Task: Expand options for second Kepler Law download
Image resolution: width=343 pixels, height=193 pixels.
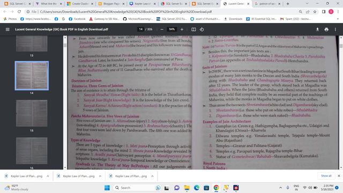Action: tap(100, 176)
